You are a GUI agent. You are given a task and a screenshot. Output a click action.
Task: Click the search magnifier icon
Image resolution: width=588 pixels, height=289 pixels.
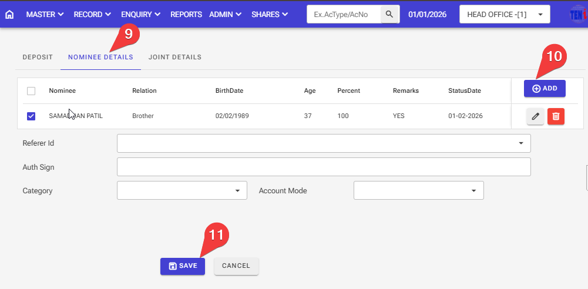pos(389,14)
